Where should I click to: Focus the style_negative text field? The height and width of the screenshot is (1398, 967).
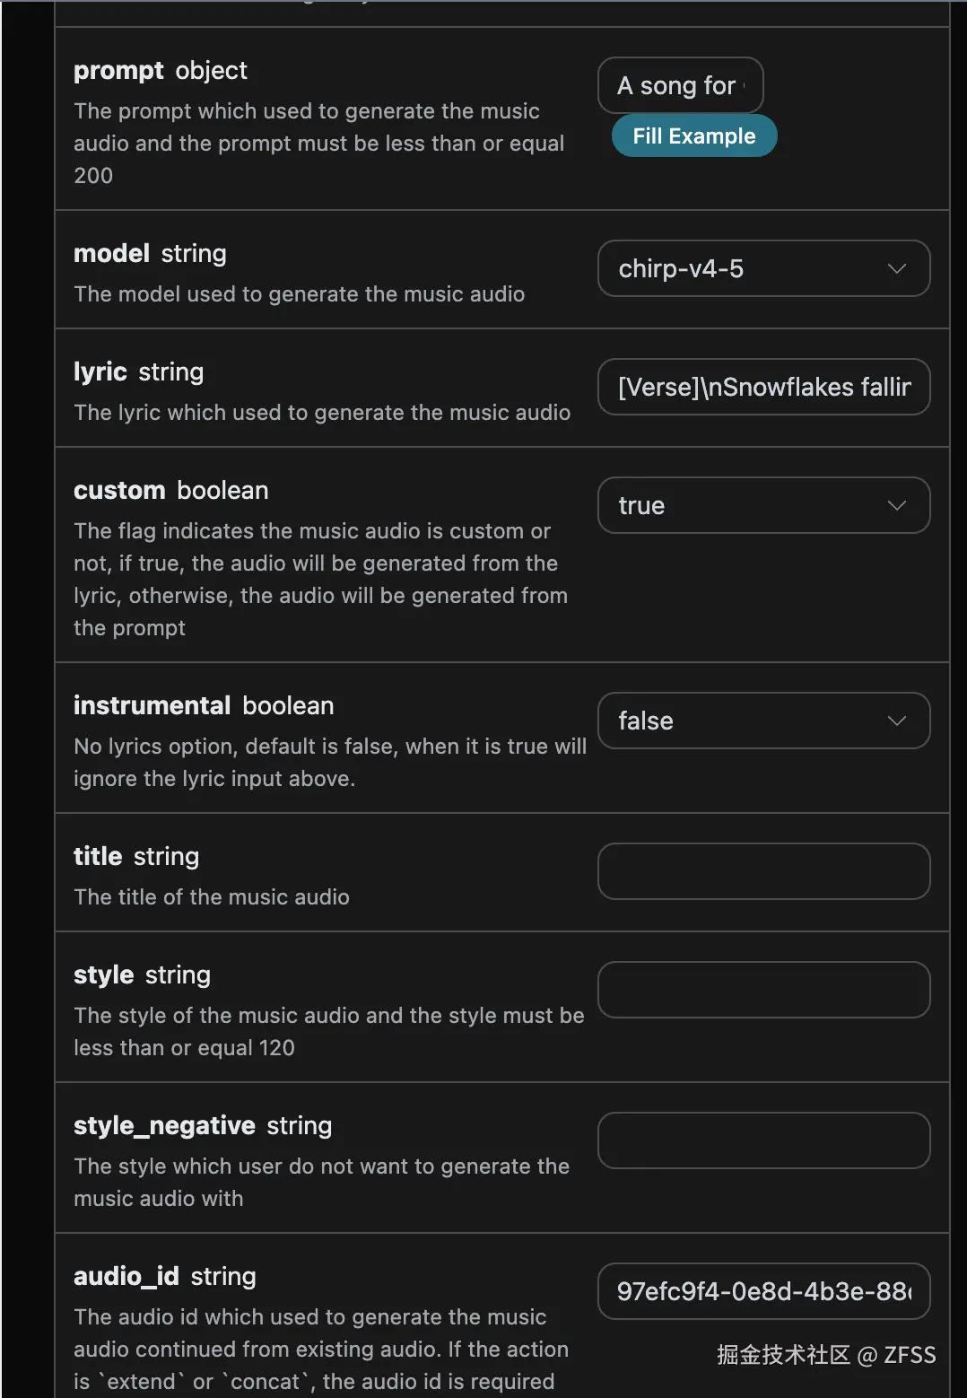[763, 1140]
